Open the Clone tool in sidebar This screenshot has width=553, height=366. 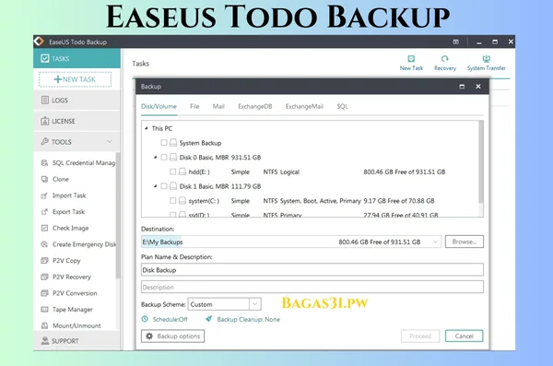(x=60, y=179)
